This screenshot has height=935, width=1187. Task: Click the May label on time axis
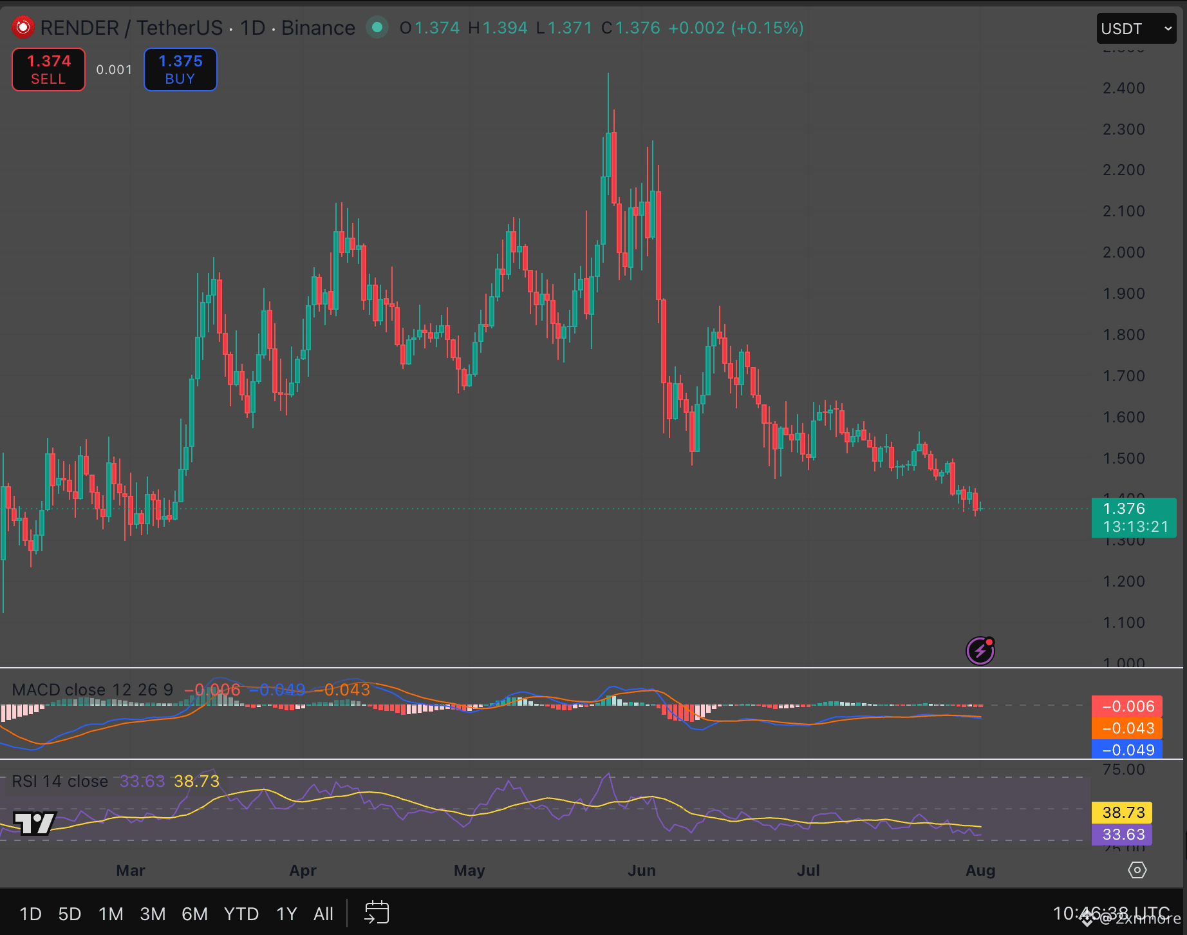point(469,871)
